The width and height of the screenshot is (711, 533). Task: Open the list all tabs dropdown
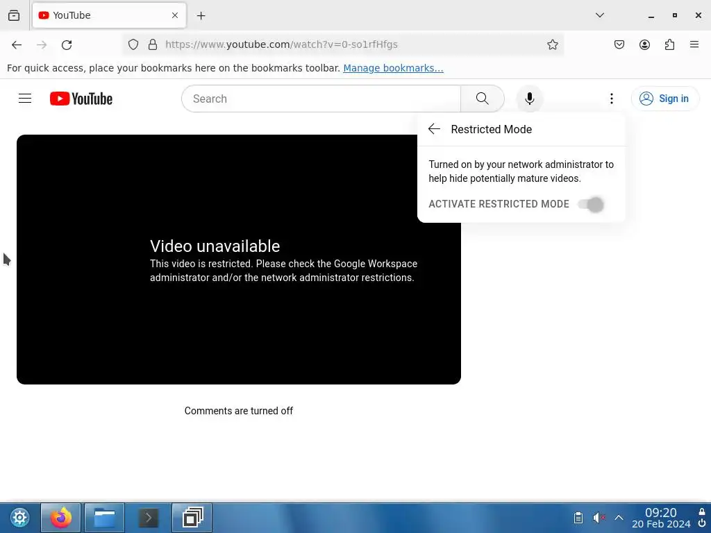coord(599,15)
